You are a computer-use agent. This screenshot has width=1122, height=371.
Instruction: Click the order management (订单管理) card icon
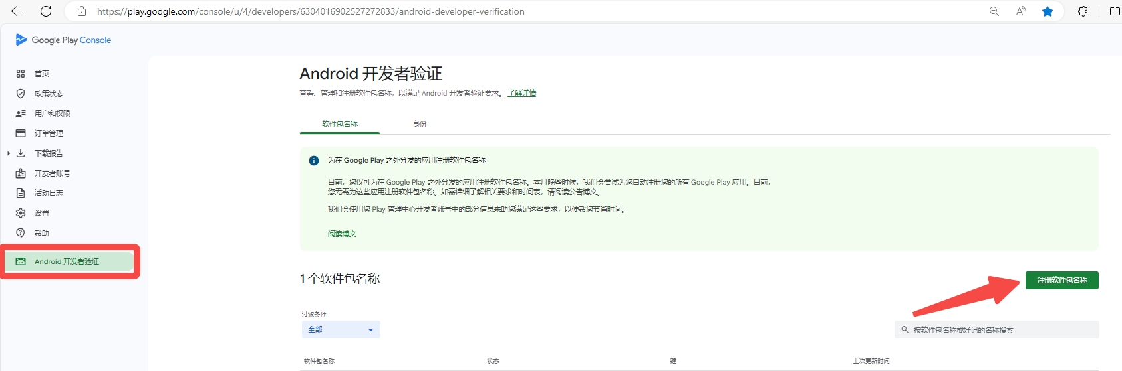(x=21, y=133)
